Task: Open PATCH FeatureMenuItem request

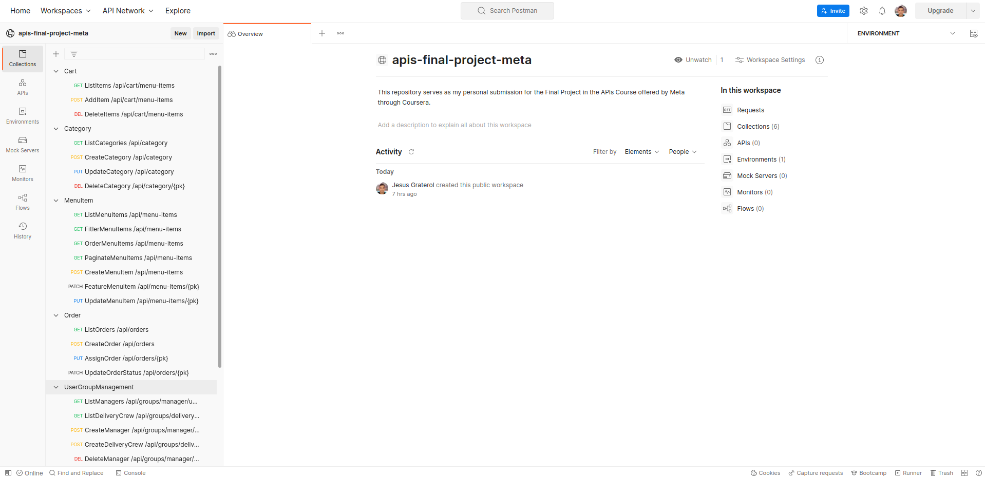Action: click(x=131, y=287)
